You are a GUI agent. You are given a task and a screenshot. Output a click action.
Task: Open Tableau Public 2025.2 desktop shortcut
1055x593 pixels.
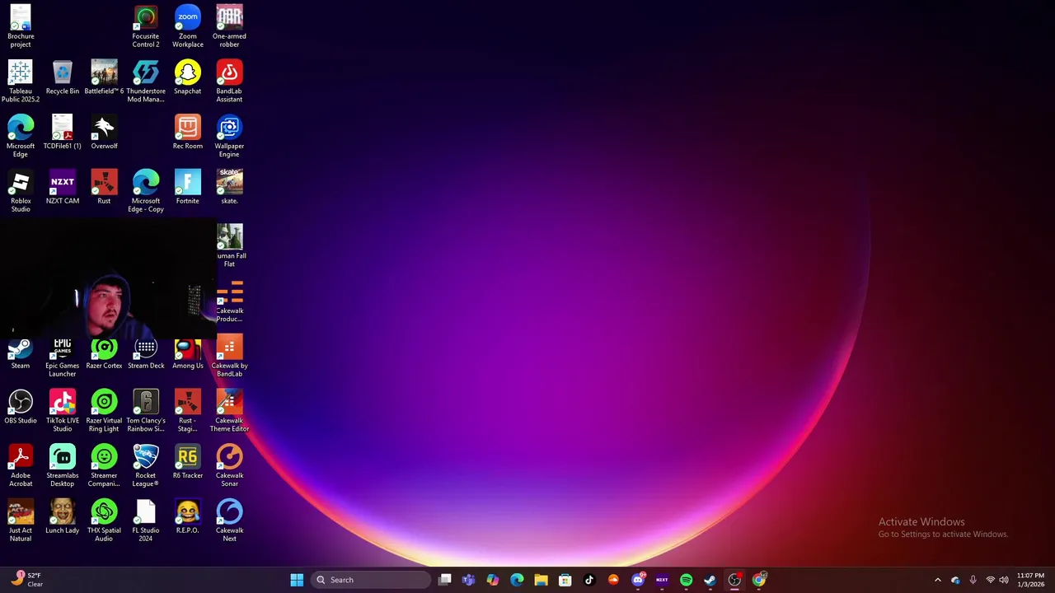[21, 81]
